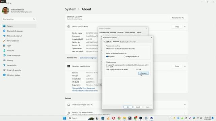This screenshot has width=216, height=121.
Task: Click the volume tray icon
Action: (x=201, y=118)
